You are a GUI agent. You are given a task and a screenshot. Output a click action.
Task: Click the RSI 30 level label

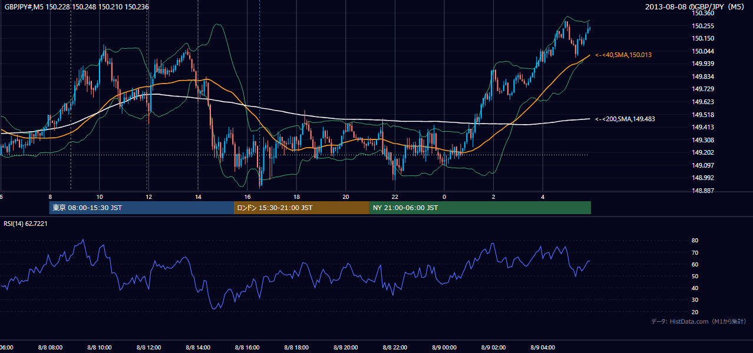(x=695, y=300)
